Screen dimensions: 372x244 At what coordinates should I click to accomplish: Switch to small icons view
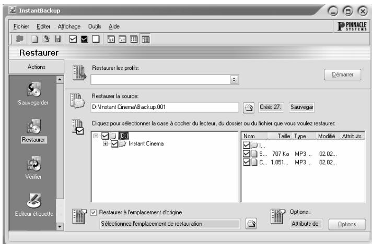122,39
